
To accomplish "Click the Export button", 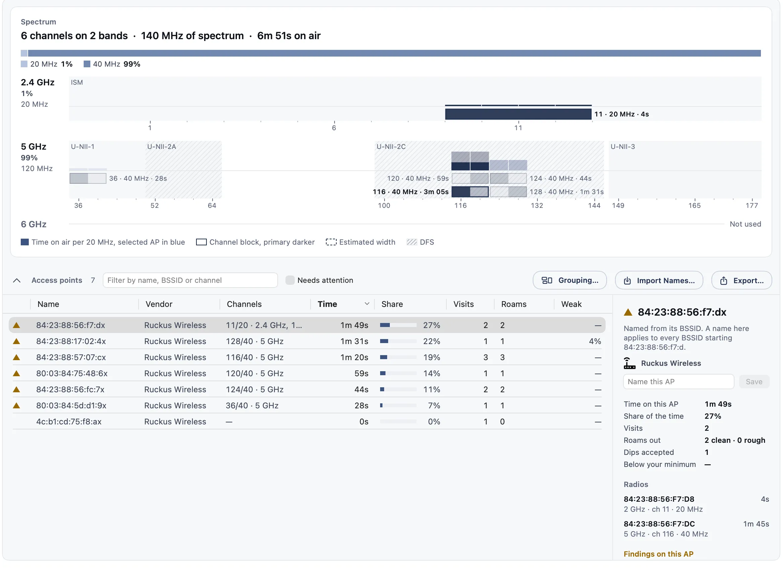I will tap(742, 280).
